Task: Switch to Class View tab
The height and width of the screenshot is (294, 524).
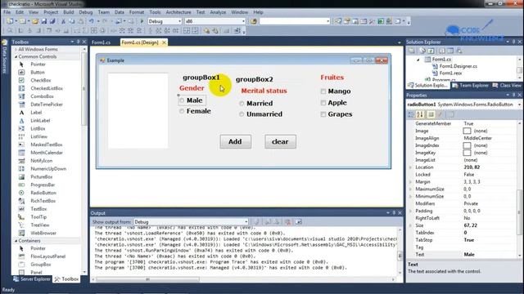Action: click(x=507, y=85)
